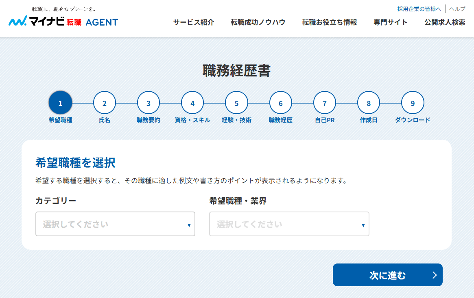
Task: Select step 3 職務要約 circle
Action: pyautogui.click(x=148, y=102)
